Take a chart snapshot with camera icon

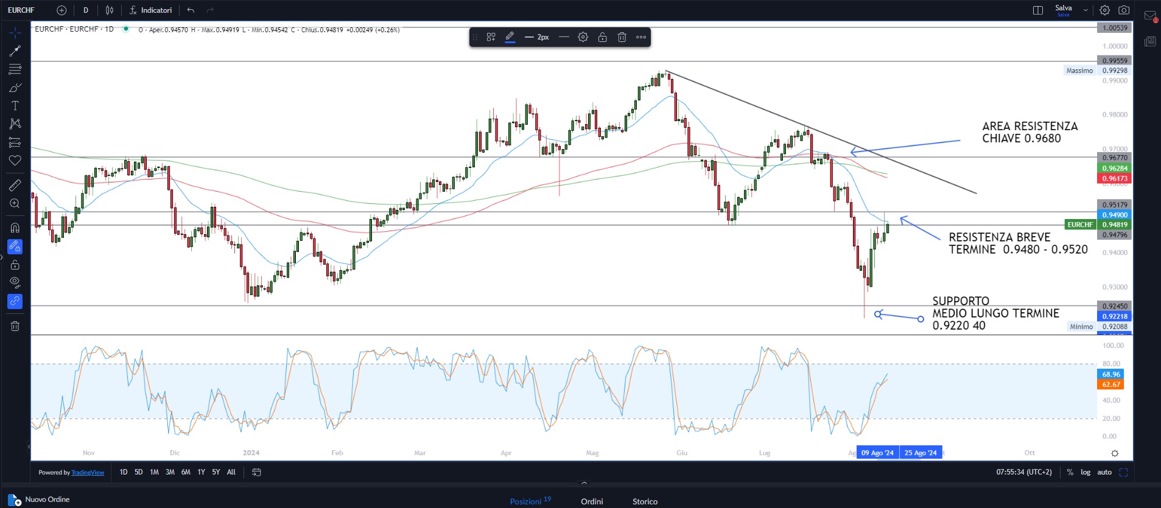pyautogui.click(x=1124, y=10)
